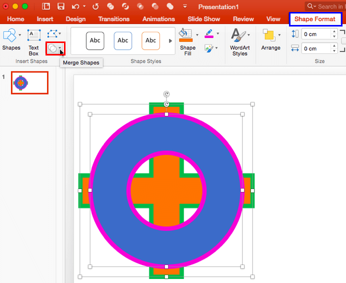The image size is (346, 283).
Task: Open the Review tab
Action: pos(243,19)
